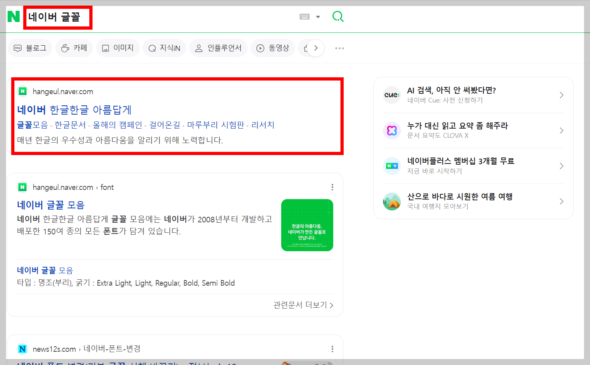Switch to the 지식iN tab
Viewport: 590px width, 365px height.
pos(164,48)
